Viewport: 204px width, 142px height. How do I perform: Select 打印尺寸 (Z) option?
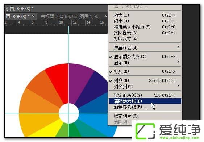(145, 38)
